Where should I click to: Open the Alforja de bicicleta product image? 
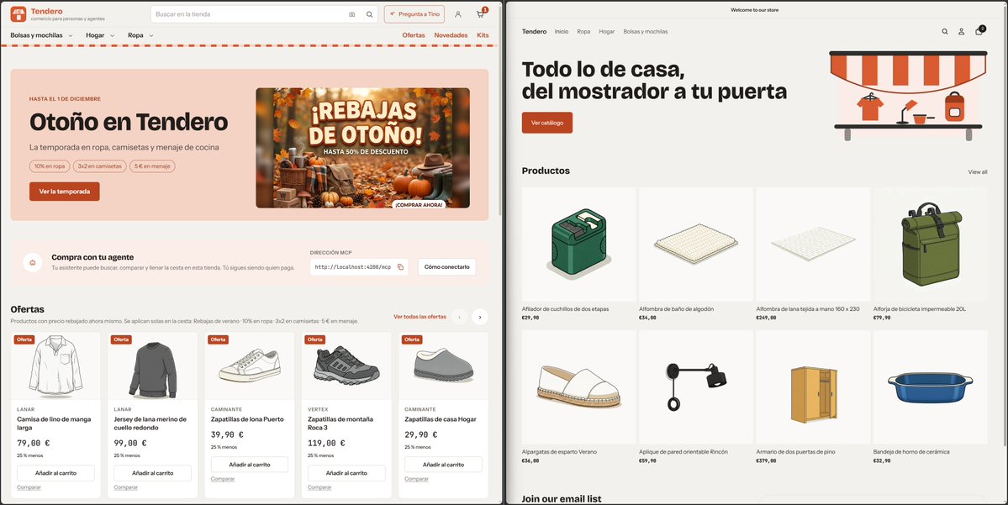point(930,245)
